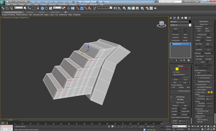The image size is (216, 131).
Task: Click the ViewCube in the viewport
Action: 161,24
